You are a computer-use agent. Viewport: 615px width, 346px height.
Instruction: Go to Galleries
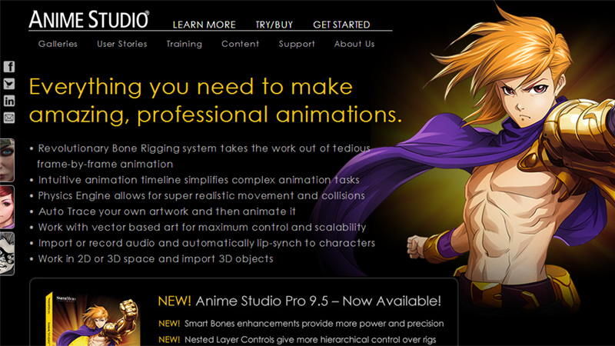tap(58, 44)
